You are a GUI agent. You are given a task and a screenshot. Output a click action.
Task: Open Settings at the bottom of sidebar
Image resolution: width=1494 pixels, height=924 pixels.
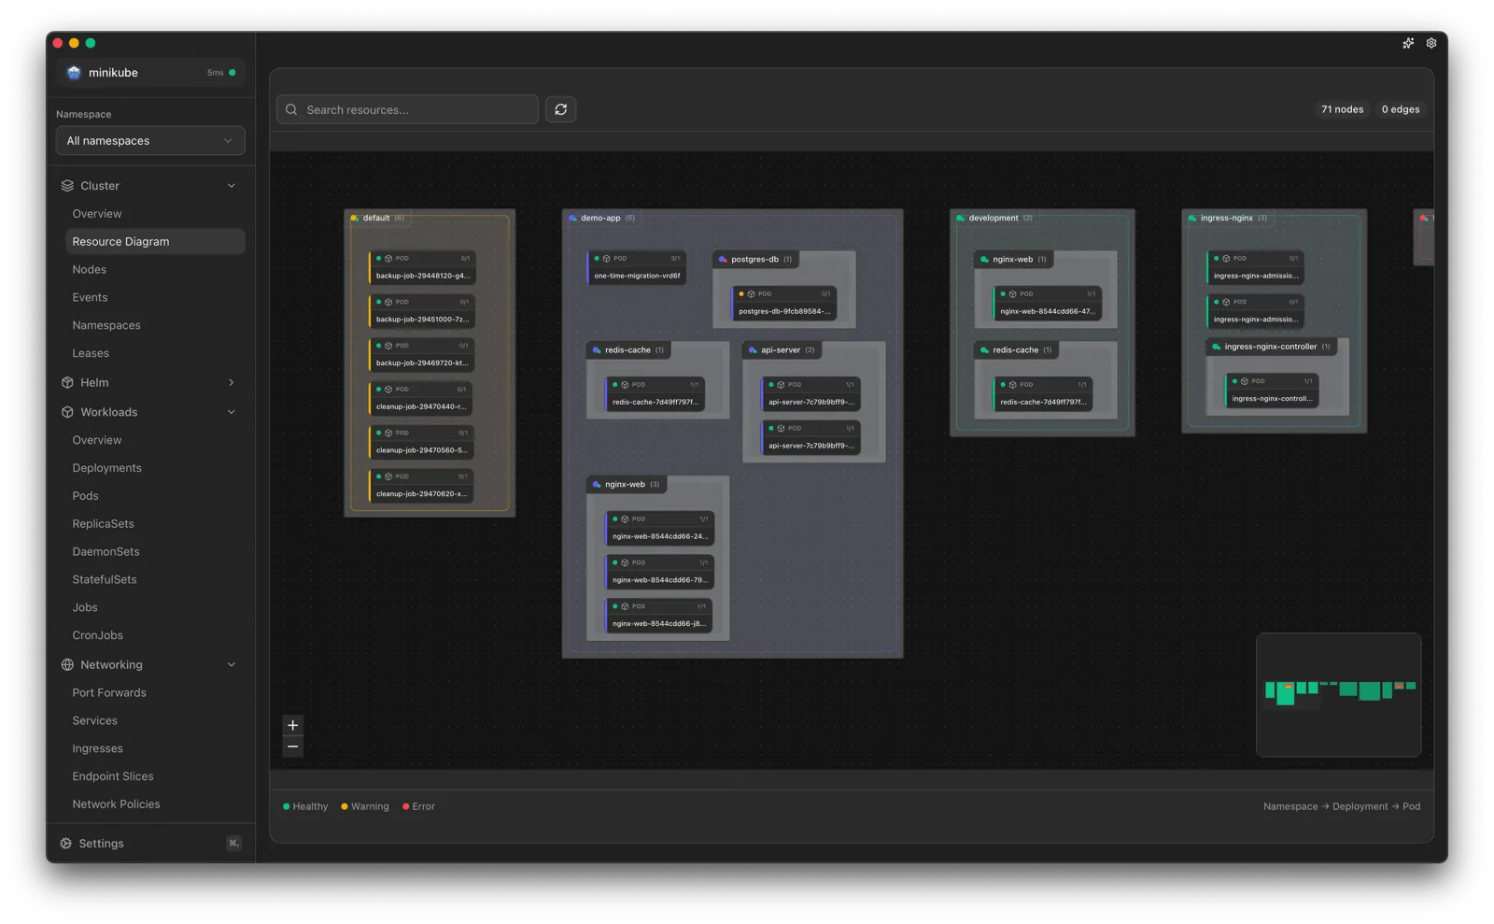tap(100, 843)
